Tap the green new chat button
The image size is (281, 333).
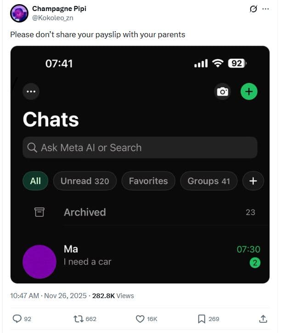[x=249, y=92]
